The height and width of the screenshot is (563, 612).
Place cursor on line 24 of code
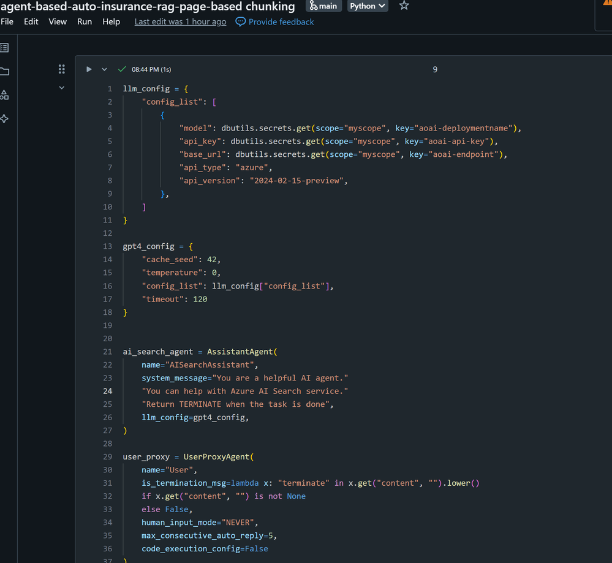244,391
